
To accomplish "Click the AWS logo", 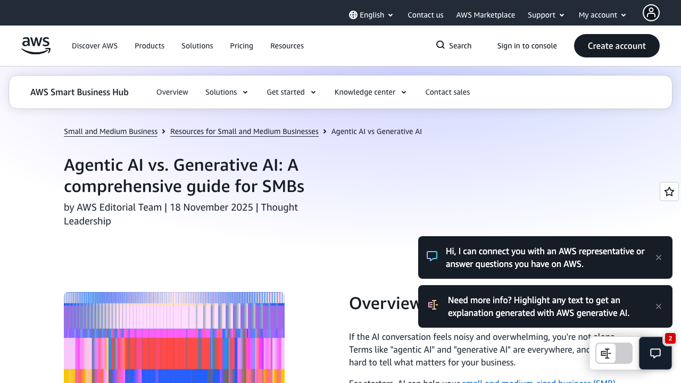I will (36, 46).
